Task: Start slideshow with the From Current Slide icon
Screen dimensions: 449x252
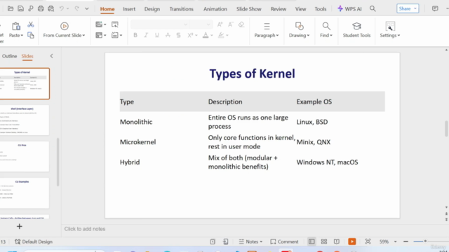Action: 65,27
